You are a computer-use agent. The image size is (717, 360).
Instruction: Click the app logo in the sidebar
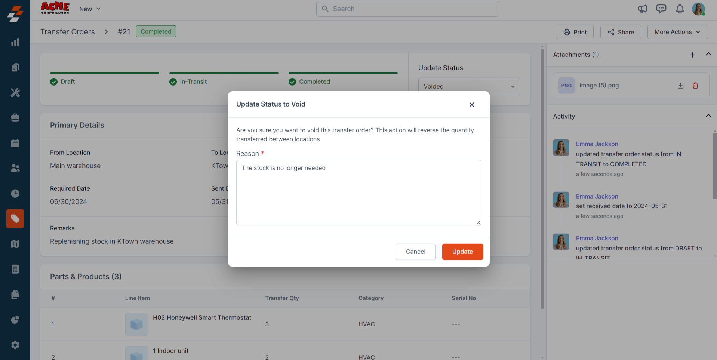pos(15,14)
